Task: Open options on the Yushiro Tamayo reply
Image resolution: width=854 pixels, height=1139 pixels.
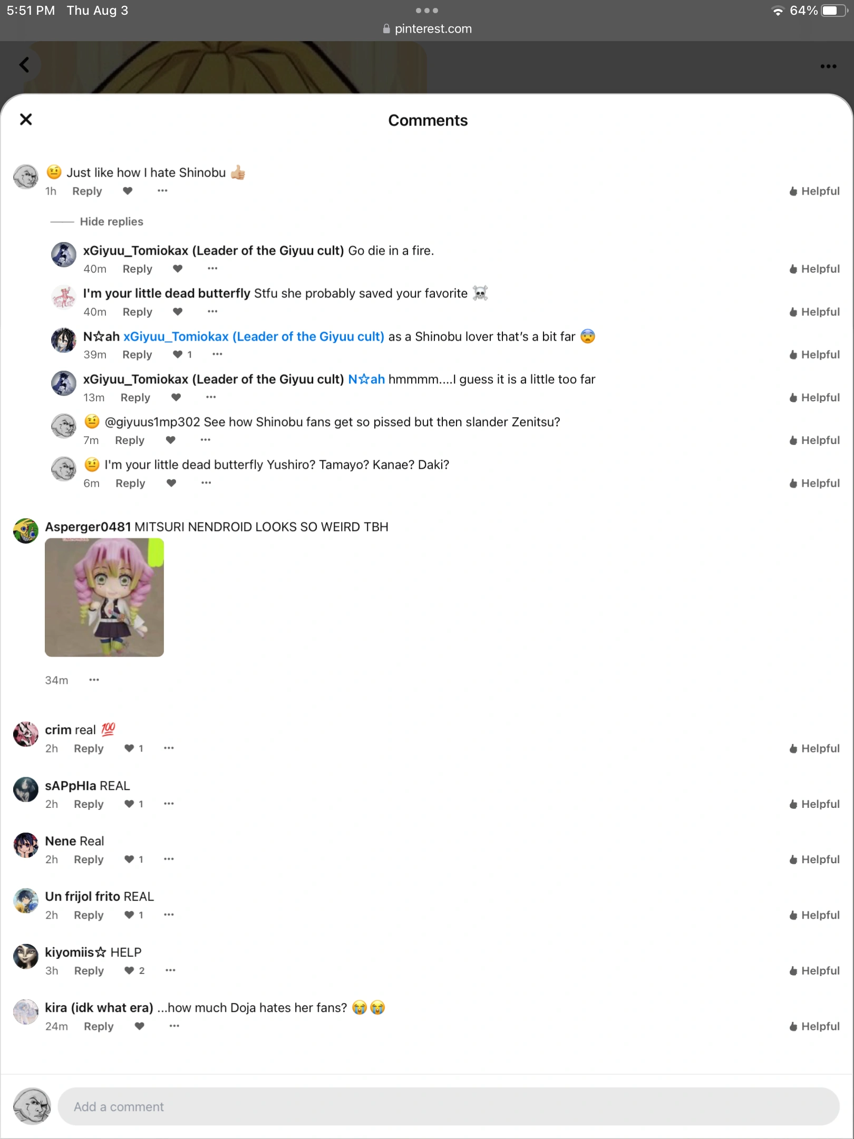Action: [x=206, y=482]
